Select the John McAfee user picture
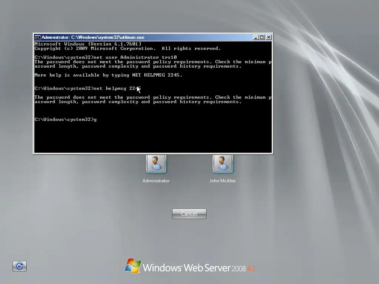Screen dimensions: 379x284 (222, 164)
